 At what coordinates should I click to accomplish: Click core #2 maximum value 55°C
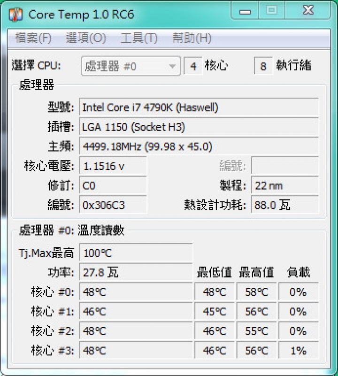tap(256, 331)
